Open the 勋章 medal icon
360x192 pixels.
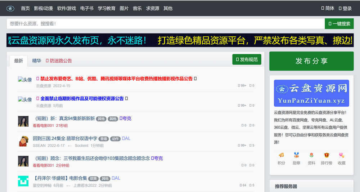click(296, 155)
